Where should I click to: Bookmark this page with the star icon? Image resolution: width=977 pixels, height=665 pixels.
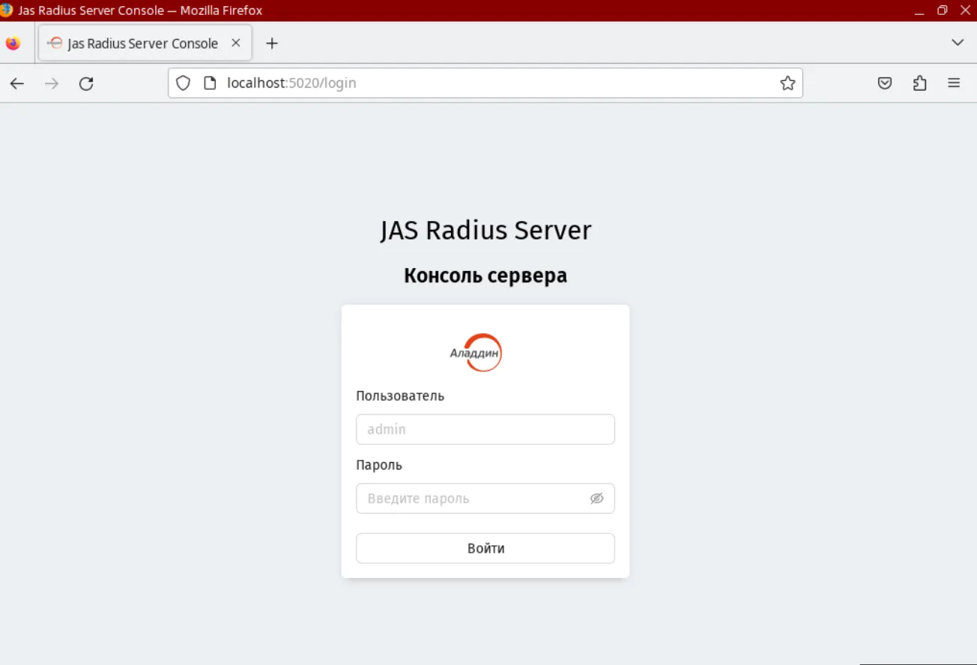pos(787,83)
